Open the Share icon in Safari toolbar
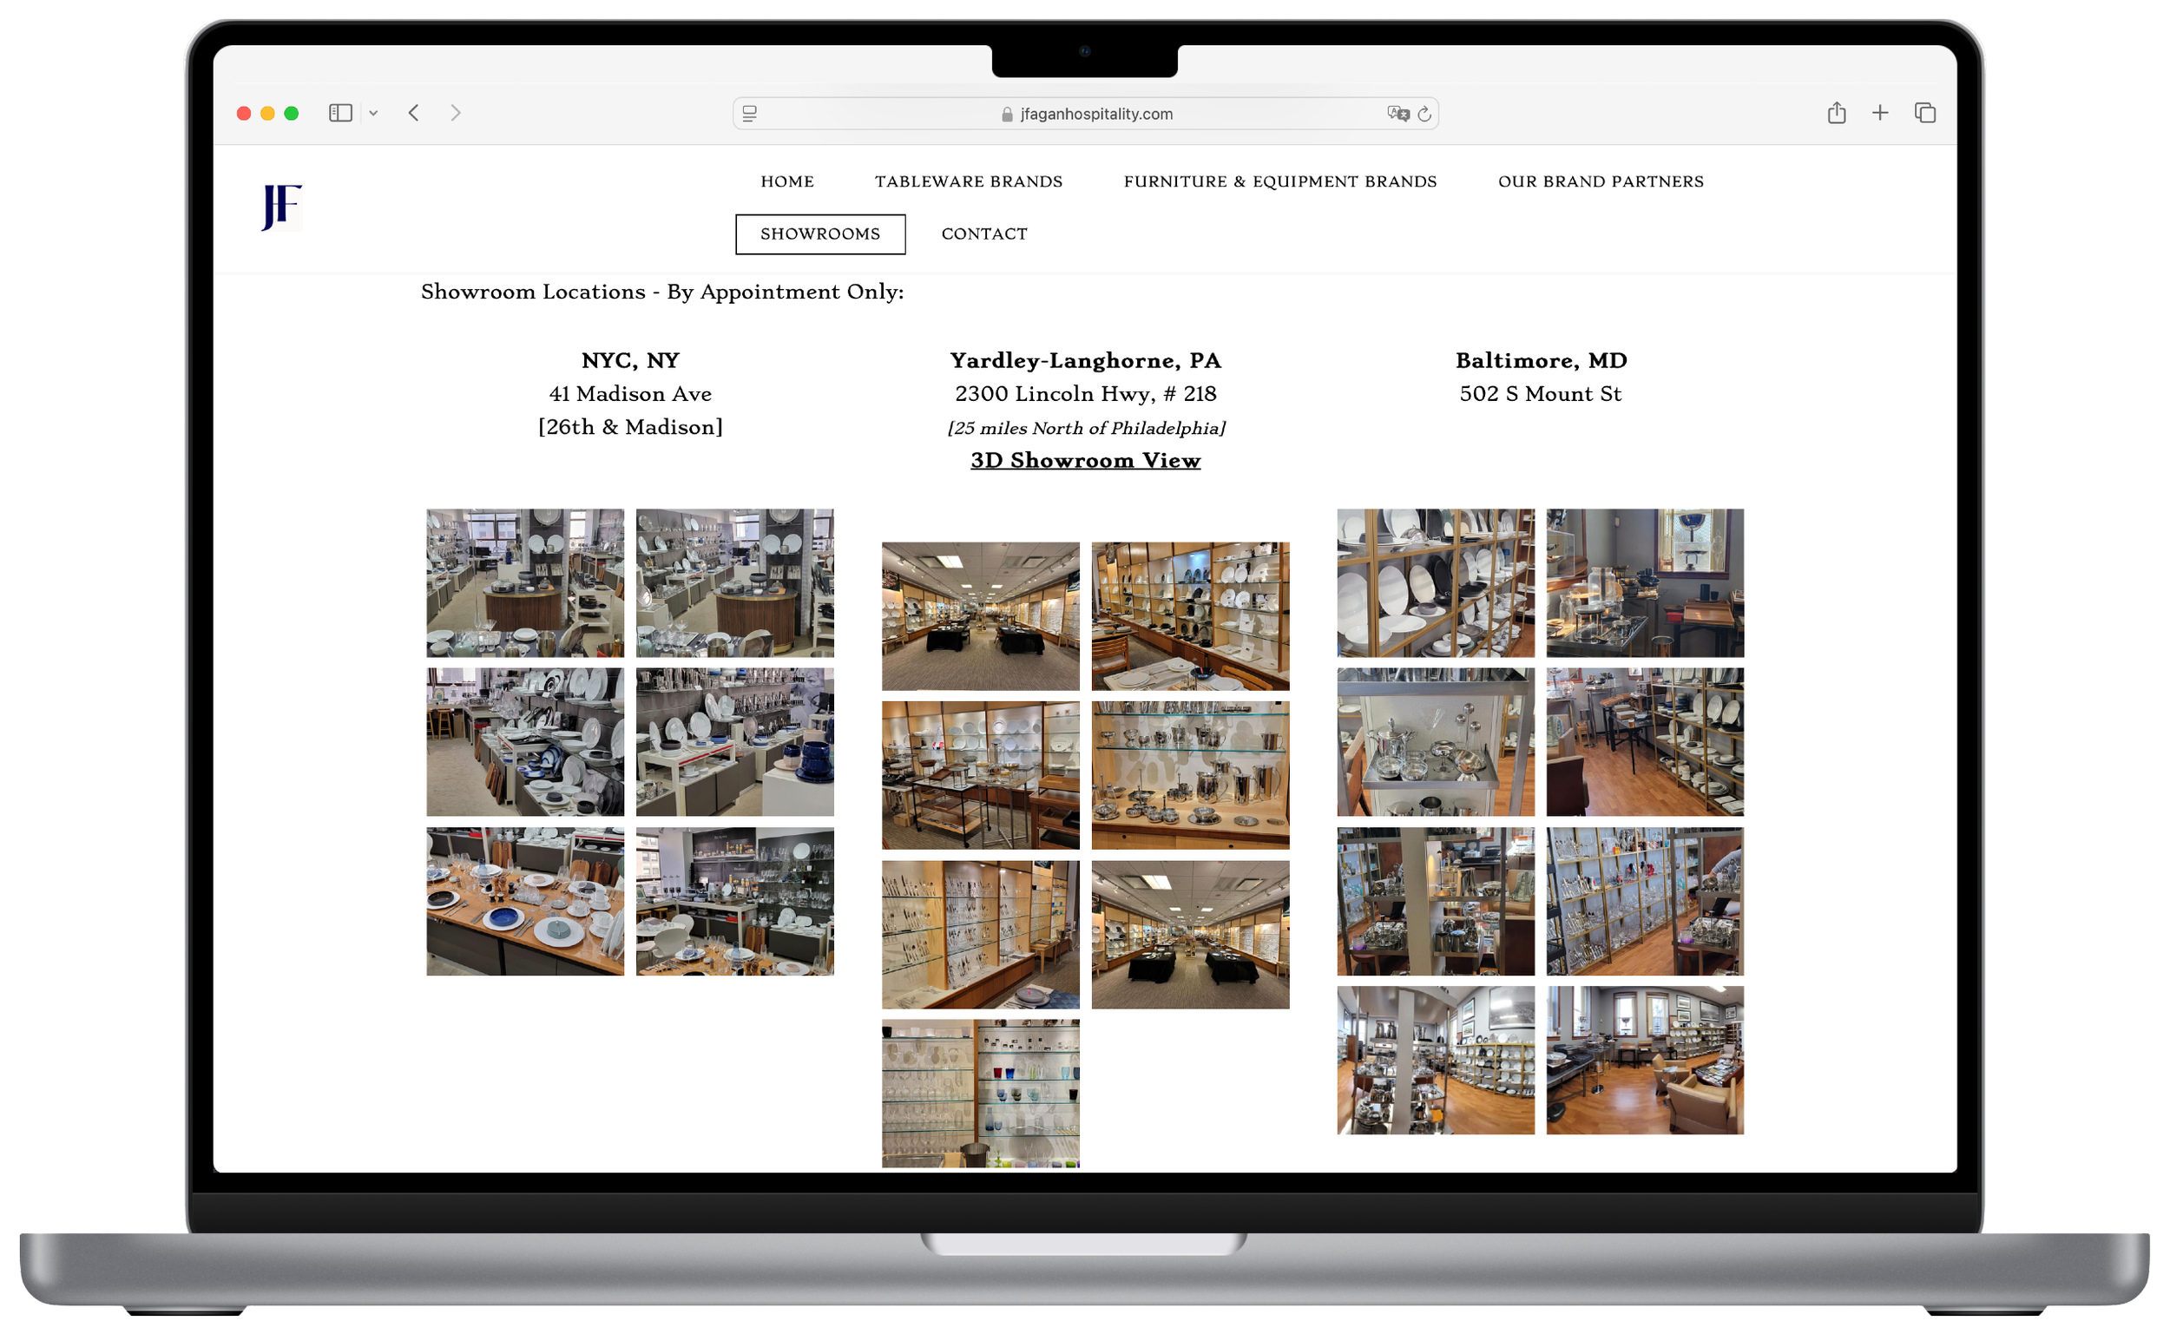The width and height of the screenshot is (2170, 1334). (1837, 113)
